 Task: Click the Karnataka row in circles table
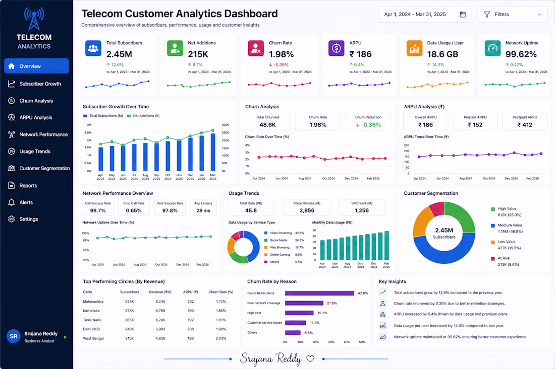[x=158, y=311]
